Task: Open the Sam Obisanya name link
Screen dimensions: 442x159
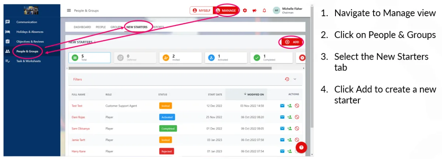Action: tap(81, 128)
